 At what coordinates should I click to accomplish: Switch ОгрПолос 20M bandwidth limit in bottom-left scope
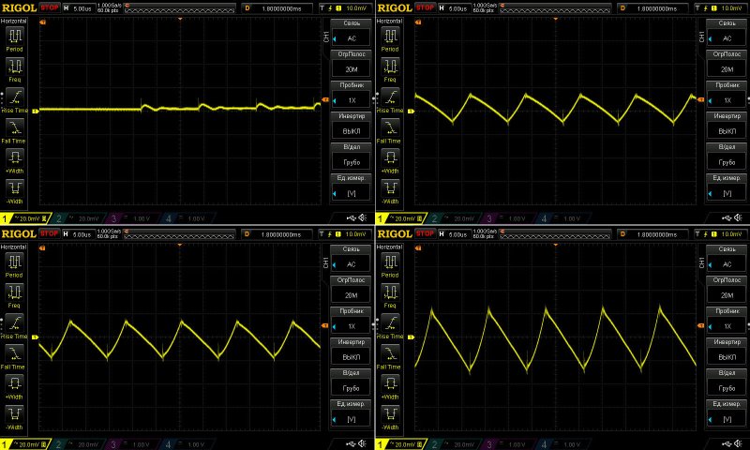coord(352,290)
